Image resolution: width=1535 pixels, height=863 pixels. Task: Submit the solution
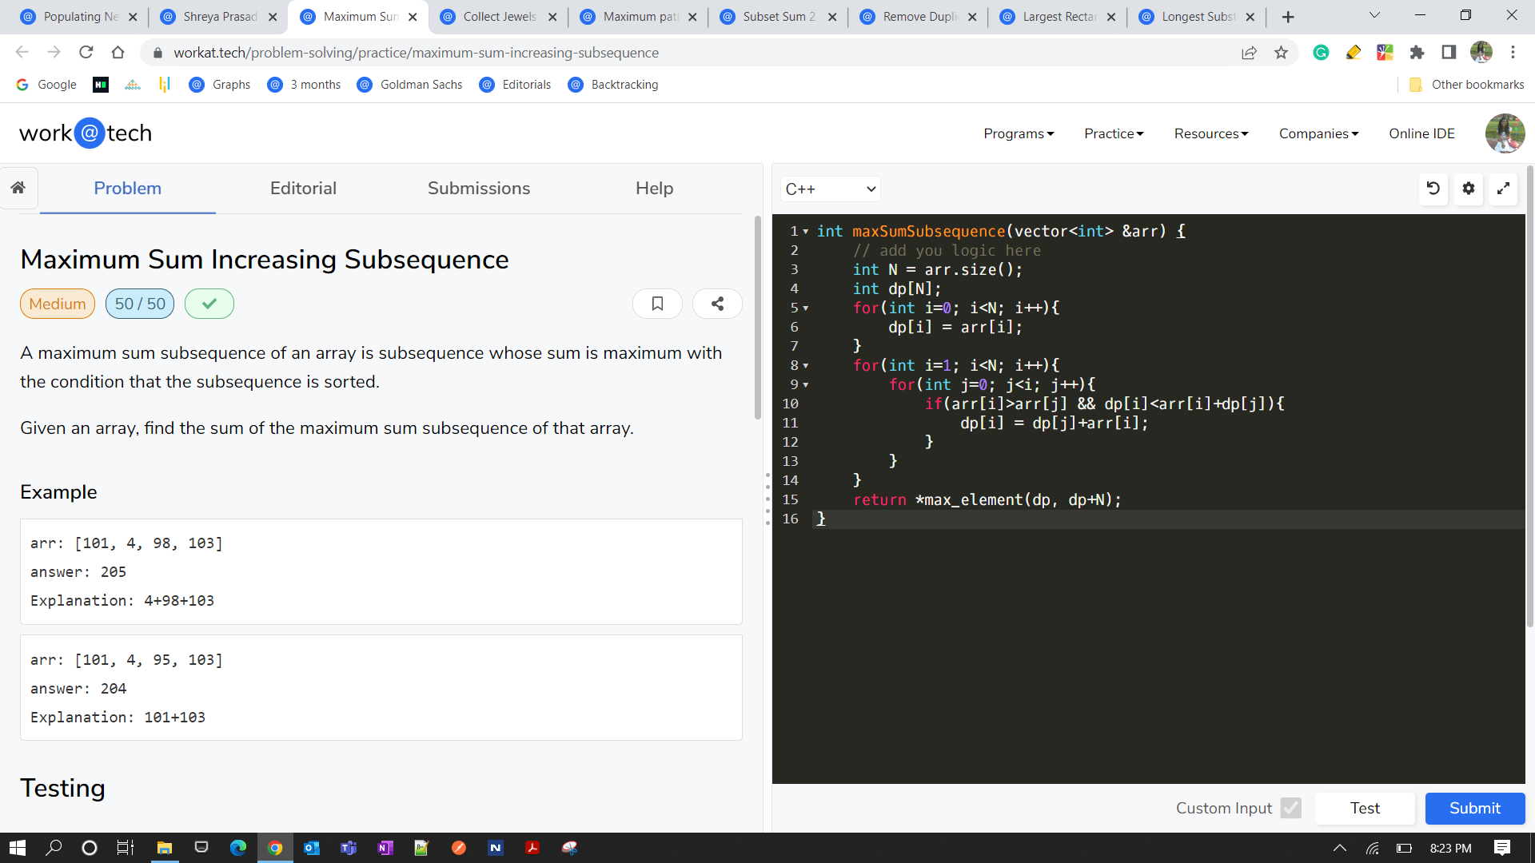(1475, 808)
